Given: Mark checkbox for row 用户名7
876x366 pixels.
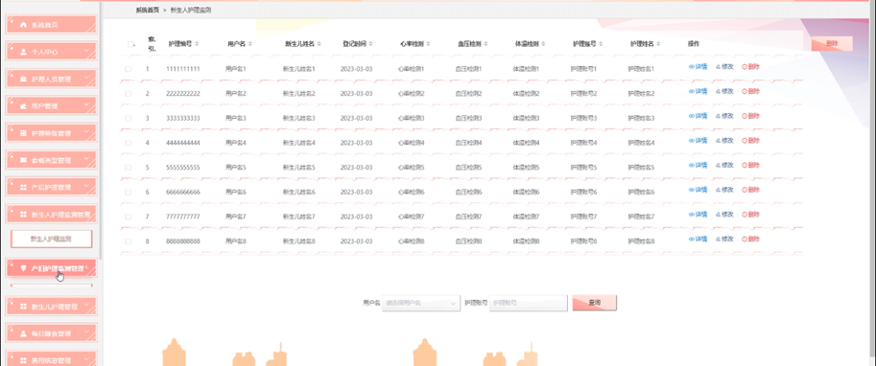Looking at the screenshot, I should tap(128, 217).
